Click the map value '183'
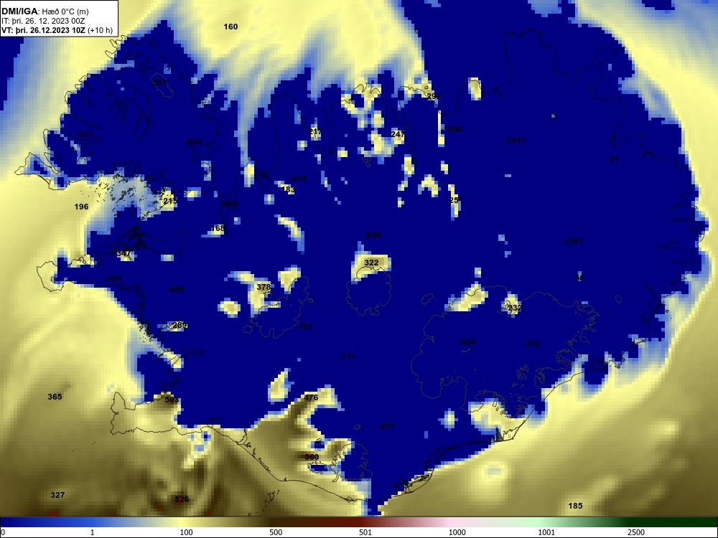 point(288,189)
